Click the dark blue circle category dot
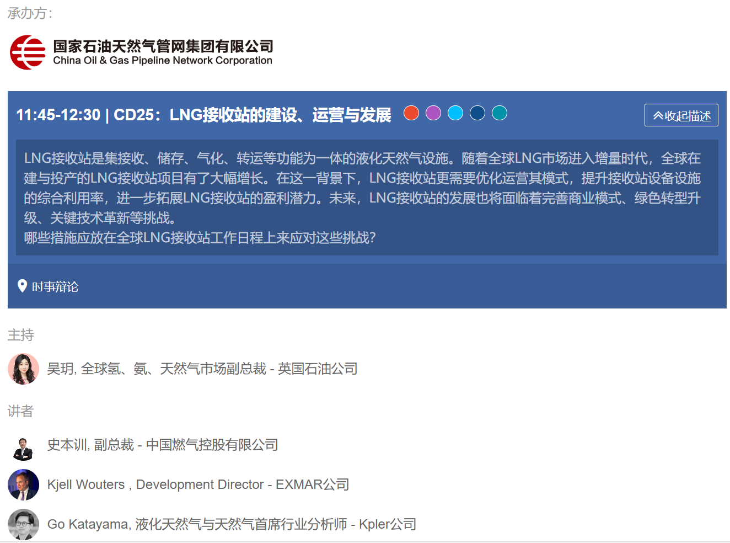The image size is (730, 543). tap(477, 113)
